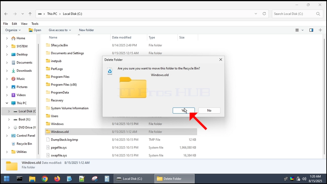
Task: Select Utilities folder in sidebar
Action: (x=19, y=152)
